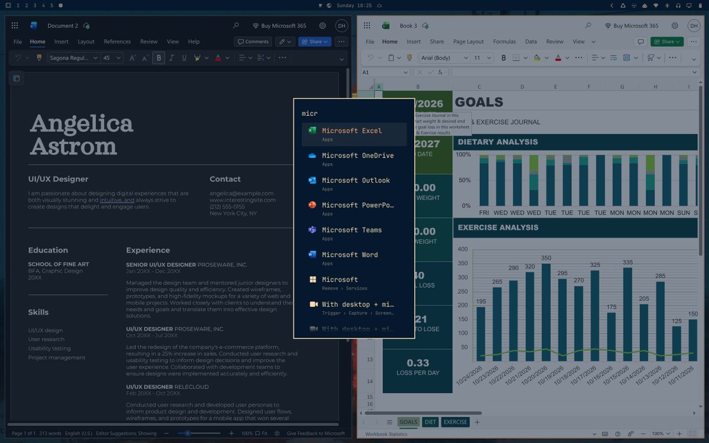Click the search icon in Word title bar

[x=236, y=25]
